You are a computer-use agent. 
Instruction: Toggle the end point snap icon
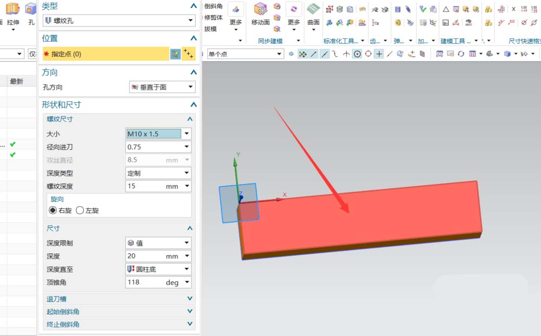coord(313,54)
